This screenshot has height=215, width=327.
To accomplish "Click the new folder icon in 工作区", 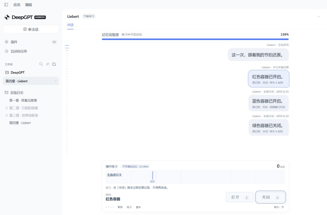I will (x=54, y=64).
